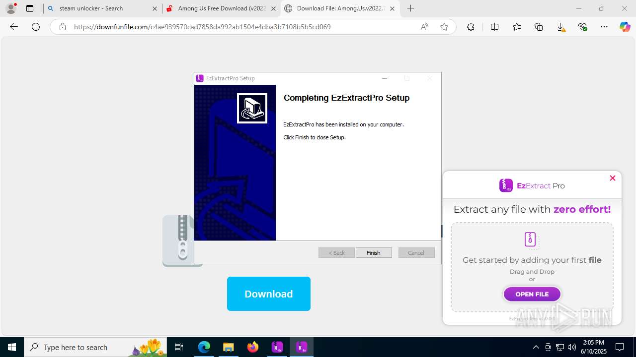This screenshot has height=357, width=636.
Task: Open the browser profile icon
Action: [11, 8]
